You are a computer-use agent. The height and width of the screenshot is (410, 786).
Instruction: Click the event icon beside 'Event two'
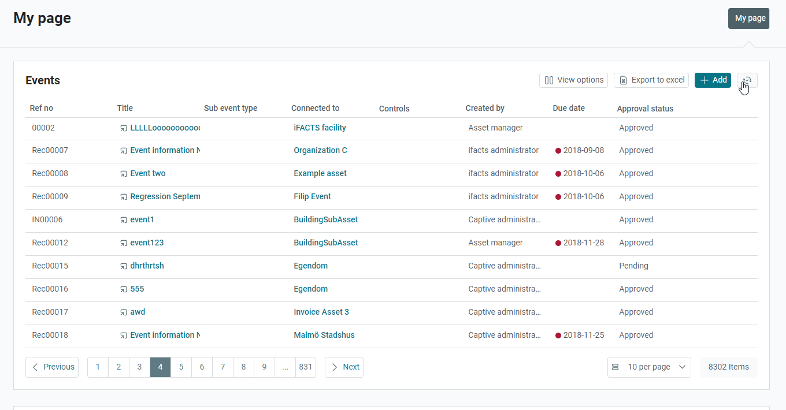coord(123,173)
